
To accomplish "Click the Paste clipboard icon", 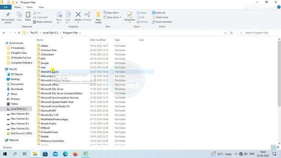I will pos(28,16).
